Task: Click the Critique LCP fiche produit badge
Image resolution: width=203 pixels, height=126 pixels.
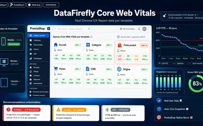Action: [x=26, y=110]
